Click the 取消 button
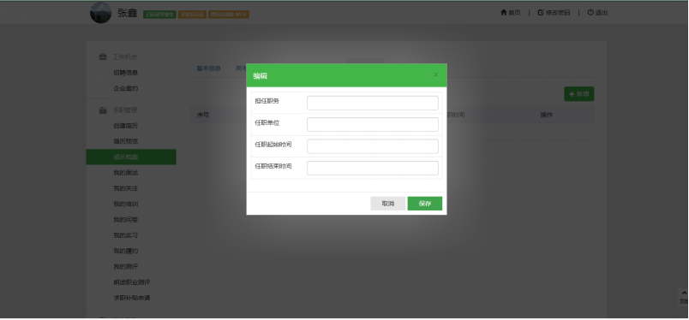689x320 pixels. point(388,204)
